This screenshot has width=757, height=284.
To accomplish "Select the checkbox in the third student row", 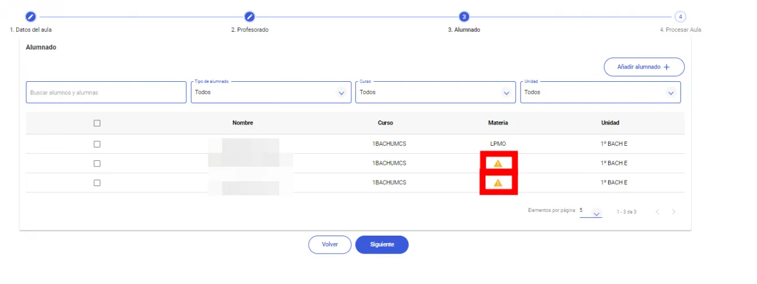I will 97,183.
